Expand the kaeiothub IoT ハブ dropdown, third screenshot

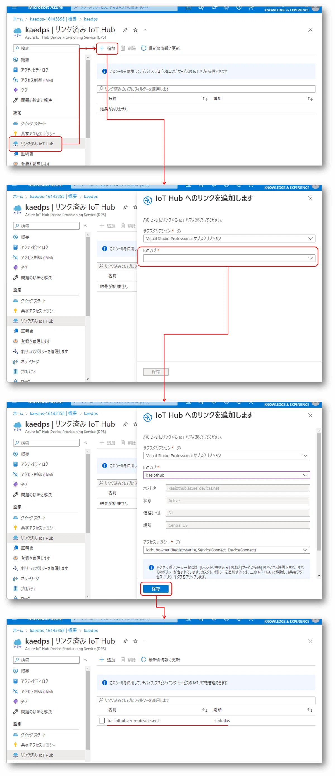(226, 475)
